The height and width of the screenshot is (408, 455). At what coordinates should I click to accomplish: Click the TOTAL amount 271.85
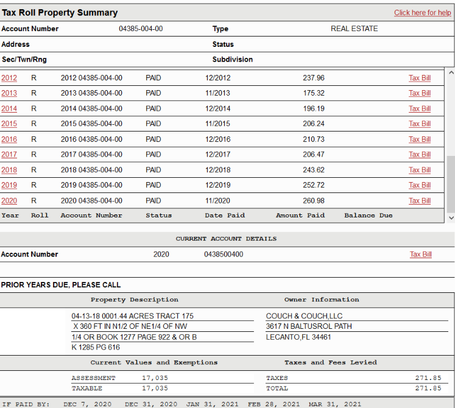point(428,389)
